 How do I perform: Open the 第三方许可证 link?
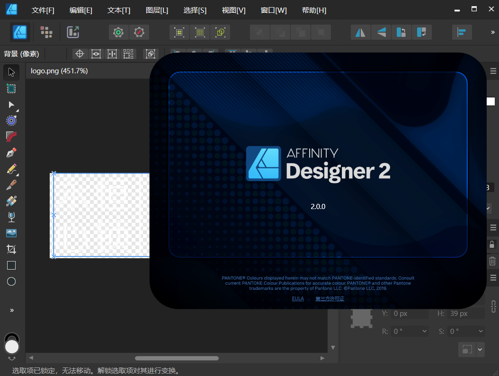coord(330,298)
